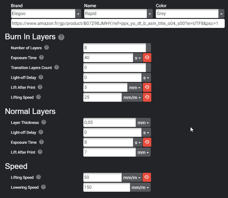Change mm unit for Burn In Lift After Print
Screen dimensions: 228x198
tap(135, 87)
